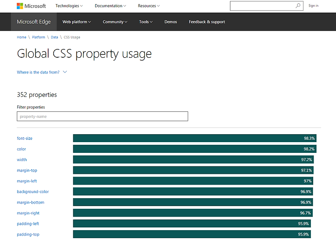336x240 pixels.
Task: Open the background-color property link
Action: 33,192
